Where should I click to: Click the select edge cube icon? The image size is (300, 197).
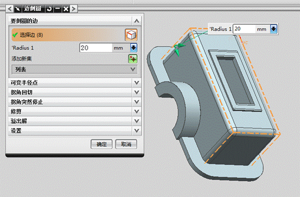tap(131, 35)
